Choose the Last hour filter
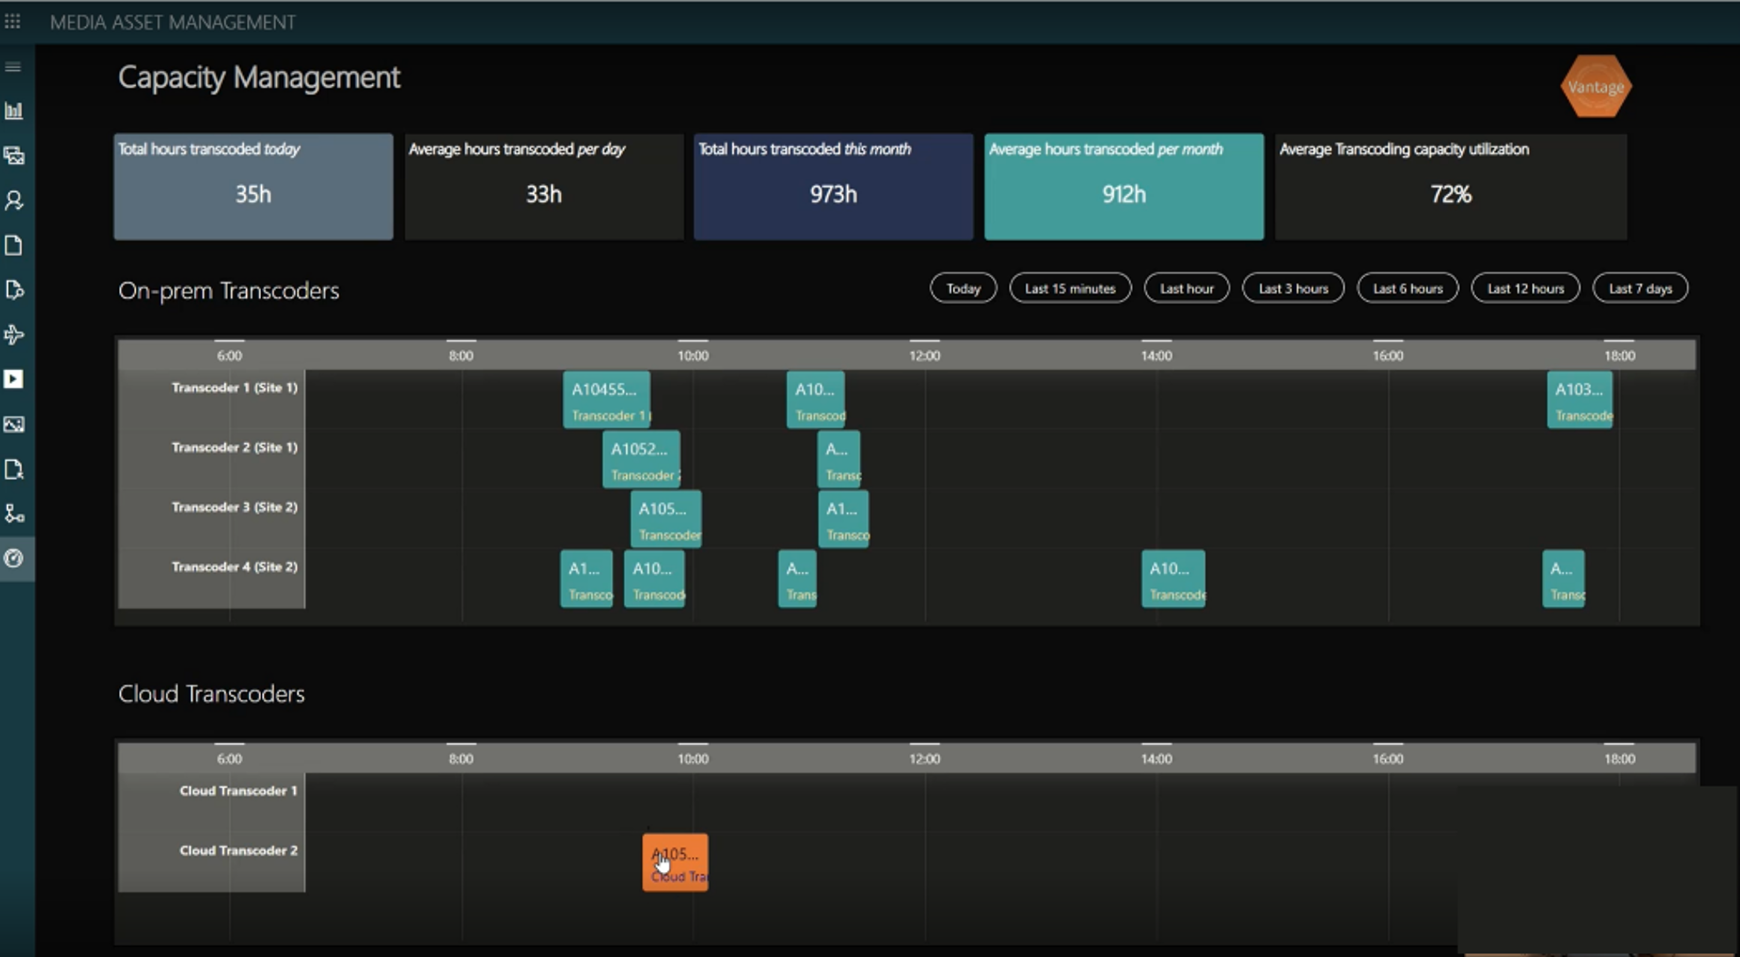Screen dimensions: 1740x957 pos(1186,288)
